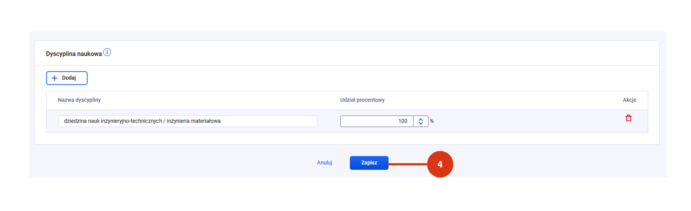The width and height of the screenshot is (691, 211).
Task: Click the red line connecting Zapisz to marker
Action: click(408, 164)
